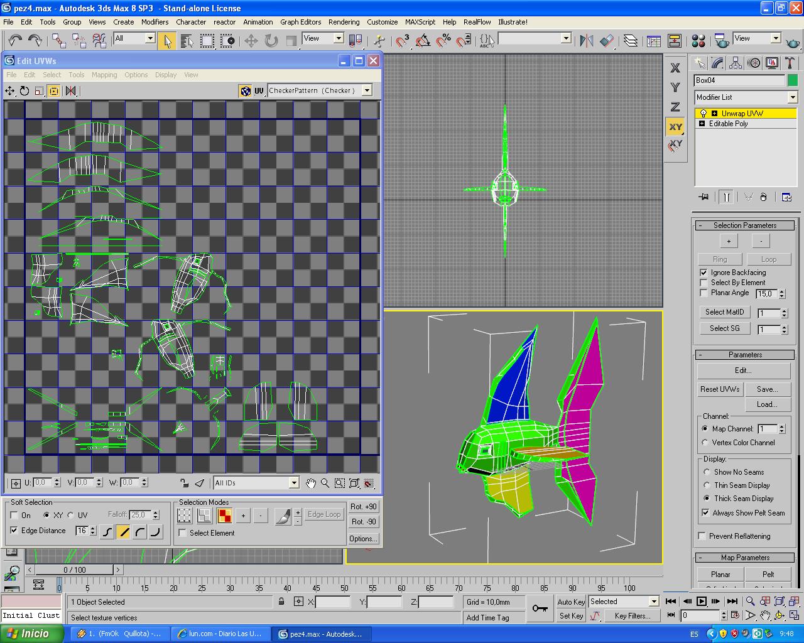Toggle the 3D Snaps magnet icon
Viewport: 804px width, 643px height.
click(403, 41)
